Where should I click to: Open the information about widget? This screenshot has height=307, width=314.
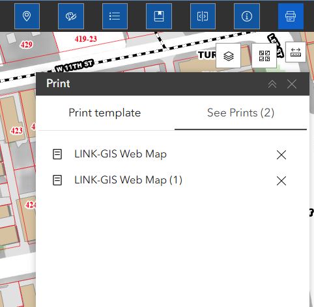point(247,16)
